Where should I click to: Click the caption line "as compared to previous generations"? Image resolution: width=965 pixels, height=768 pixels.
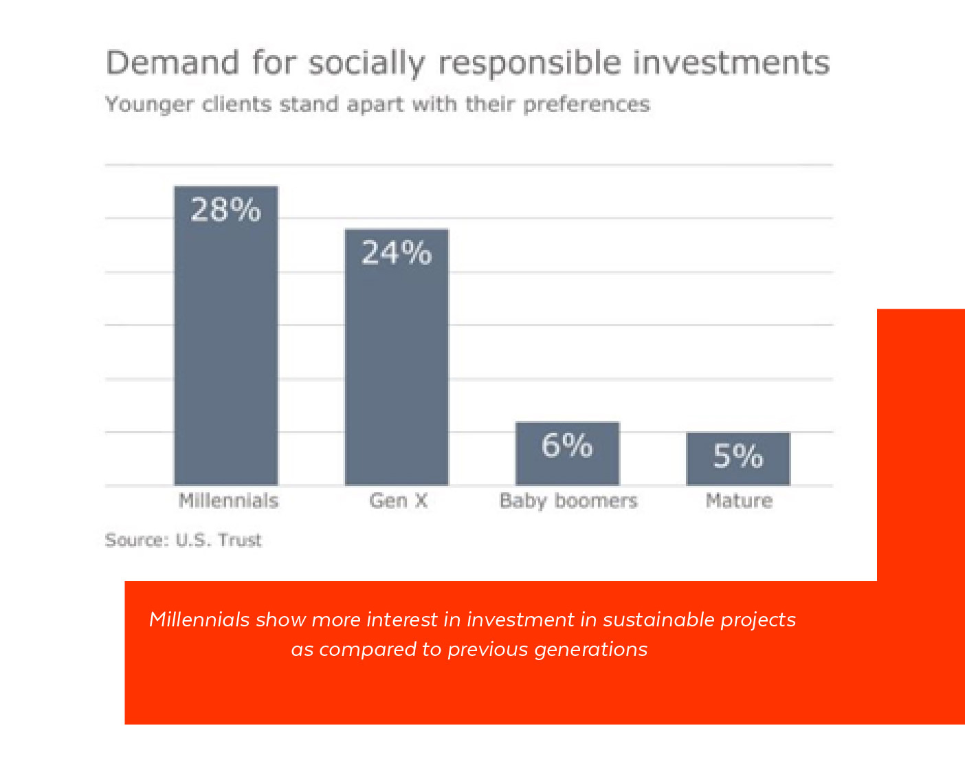pyautogui.click(x=469, y=649)
